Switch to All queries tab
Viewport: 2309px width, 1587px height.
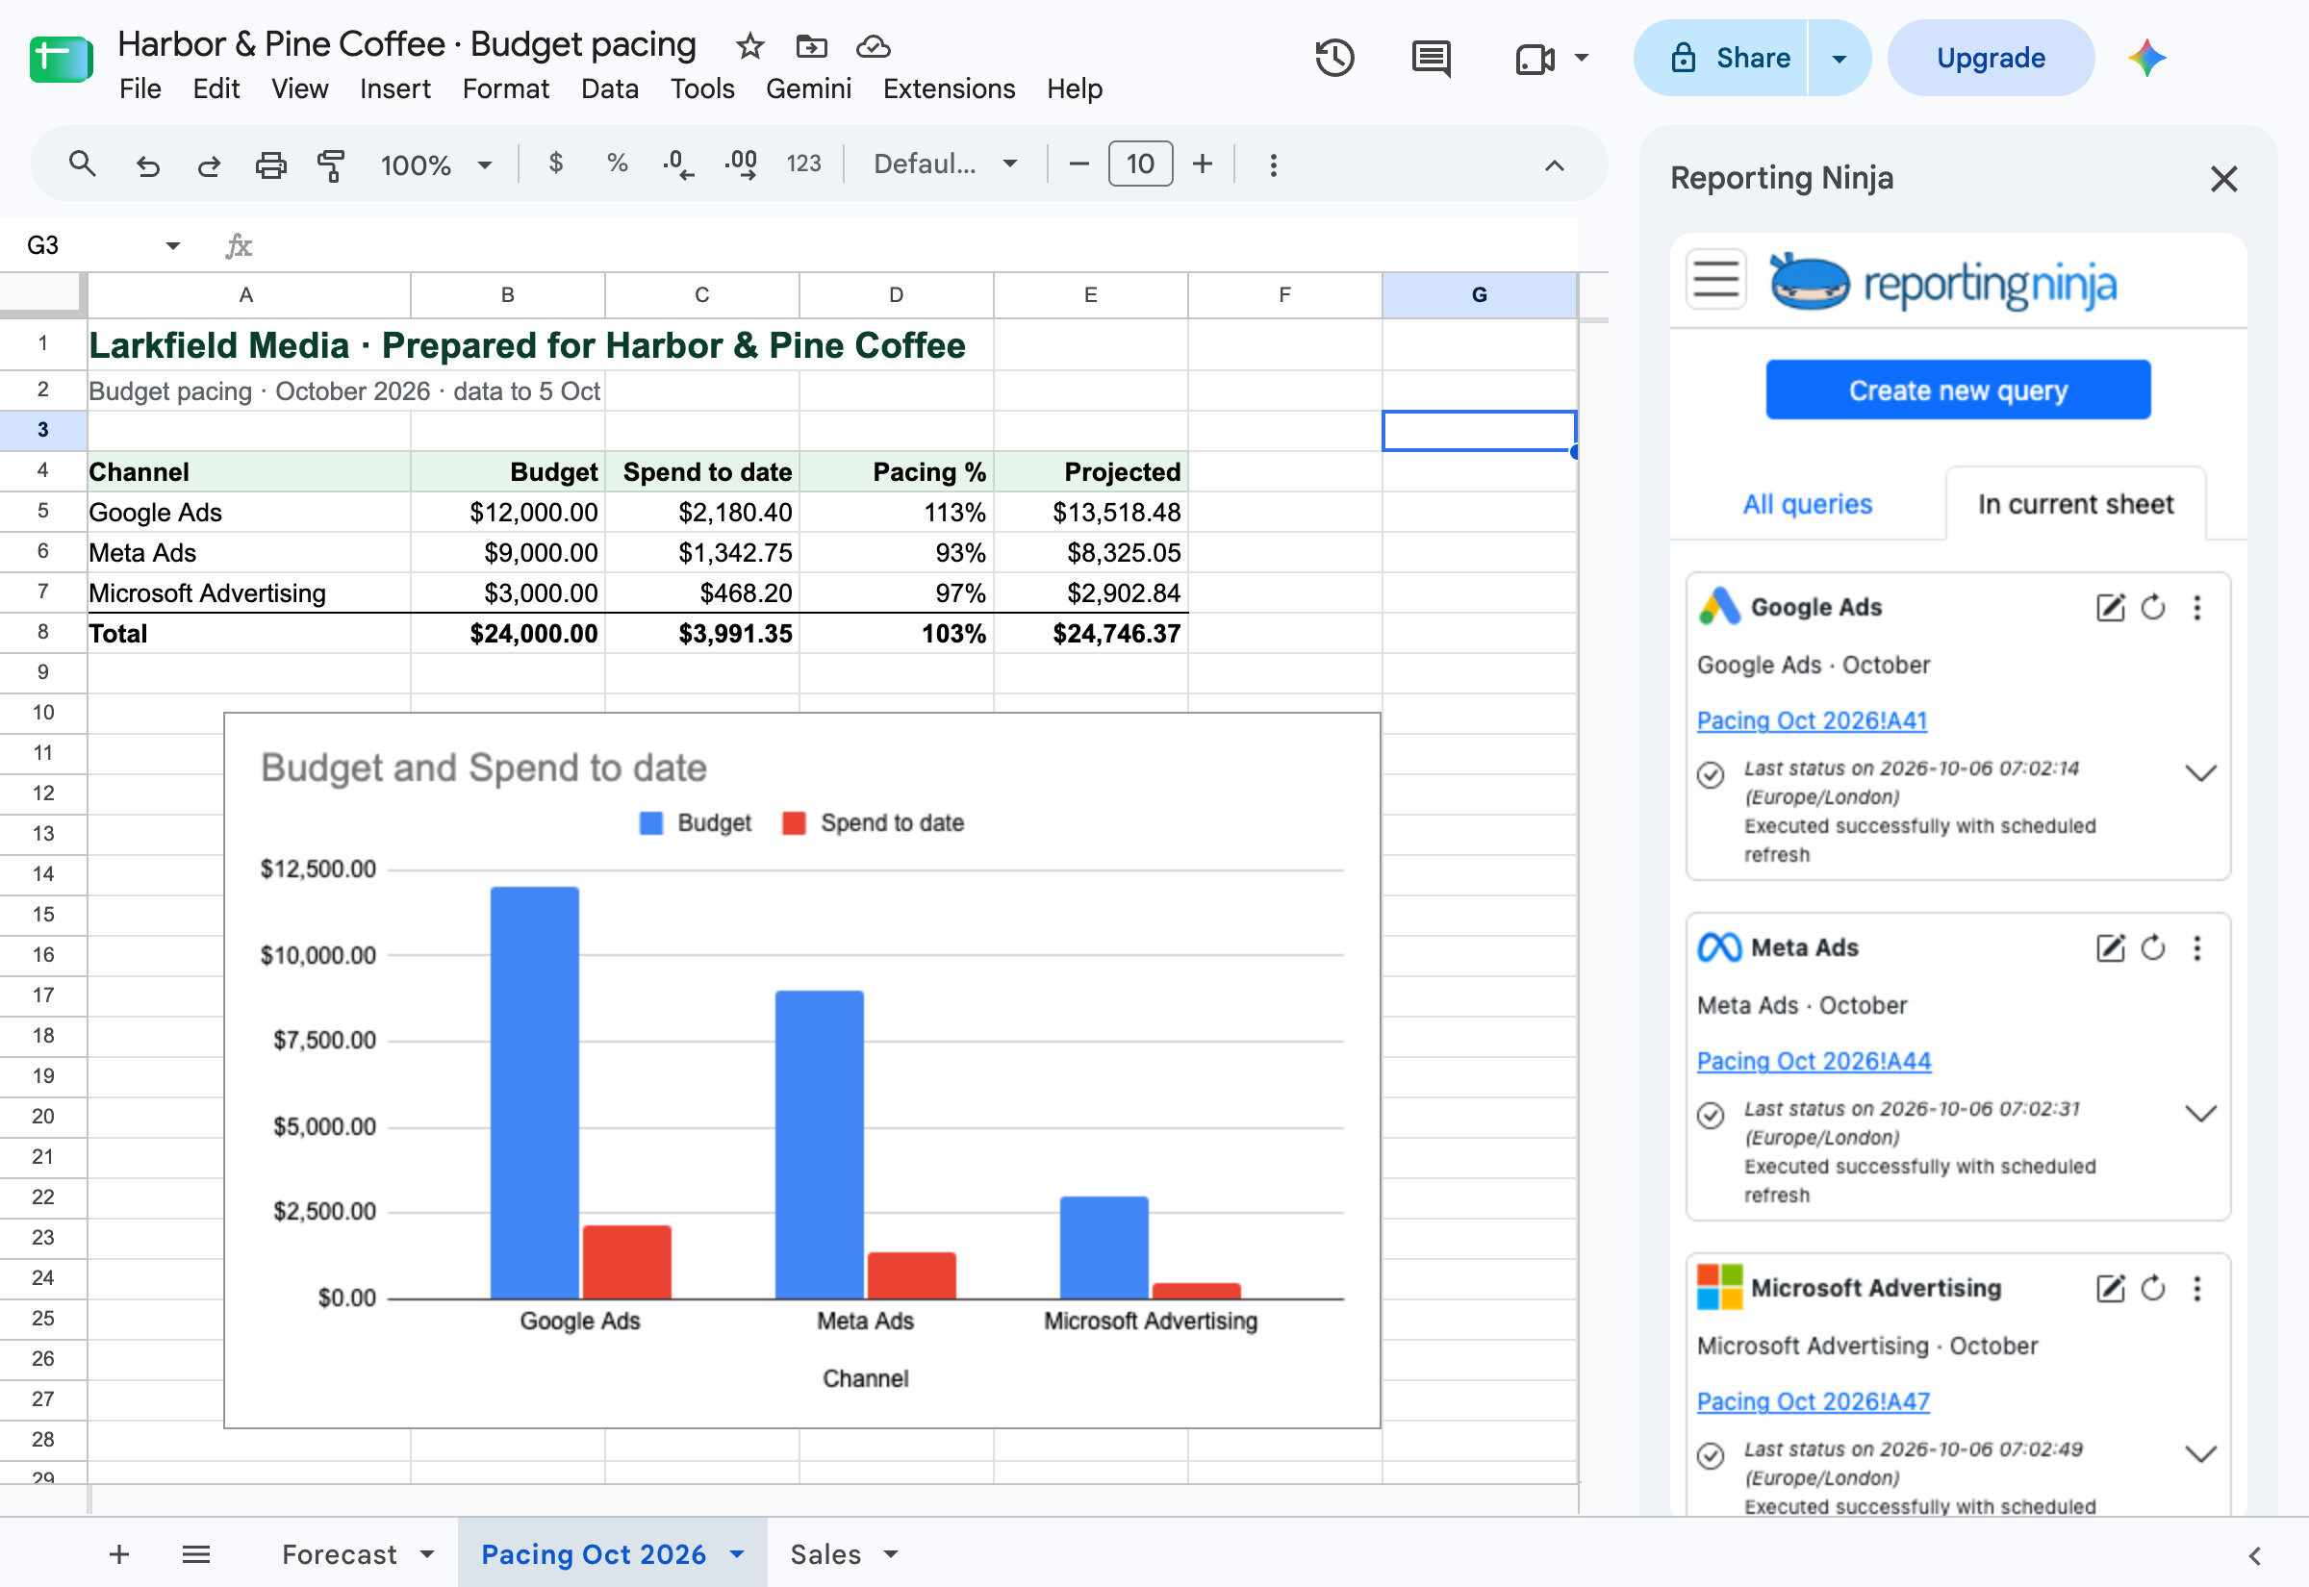tap(1807, 504)
